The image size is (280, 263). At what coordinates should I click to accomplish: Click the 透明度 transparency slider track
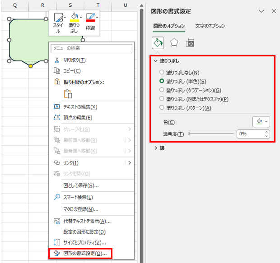point(211,134)
